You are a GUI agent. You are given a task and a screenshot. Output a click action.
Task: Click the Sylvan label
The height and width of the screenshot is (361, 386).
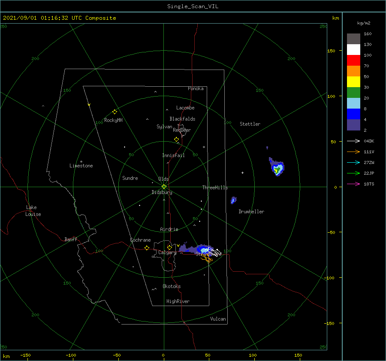pyautogui.click(x=164, y=127)
